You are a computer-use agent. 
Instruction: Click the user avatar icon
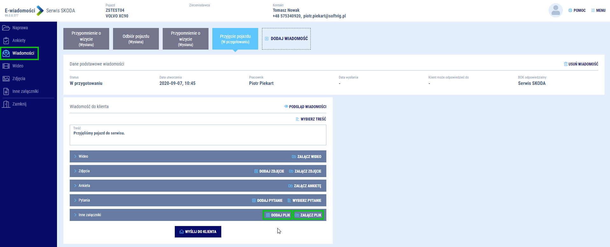coord(555,10)
